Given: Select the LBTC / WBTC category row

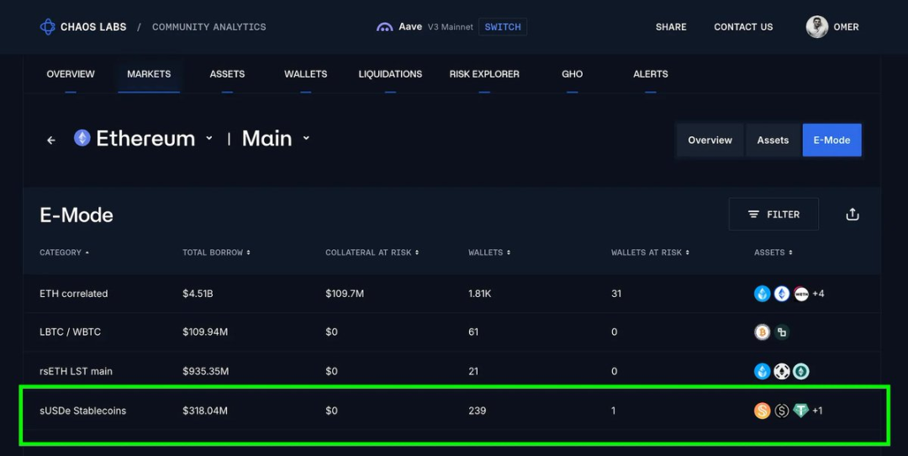Looking at the screenshot, I should 451,332.
